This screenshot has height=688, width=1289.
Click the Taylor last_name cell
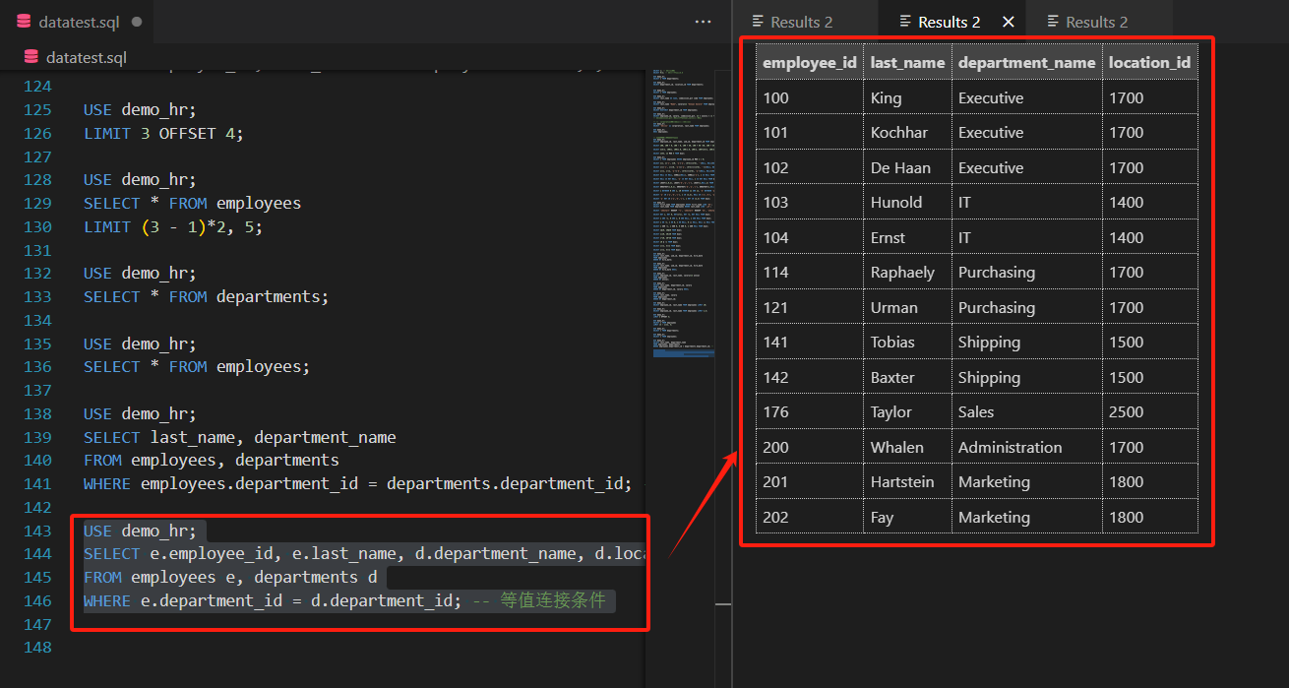click(x=907, y=411)
